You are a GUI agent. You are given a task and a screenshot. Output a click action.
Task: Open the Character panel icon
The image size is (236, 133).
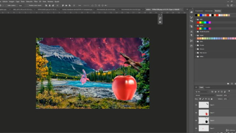coord(191,32)
